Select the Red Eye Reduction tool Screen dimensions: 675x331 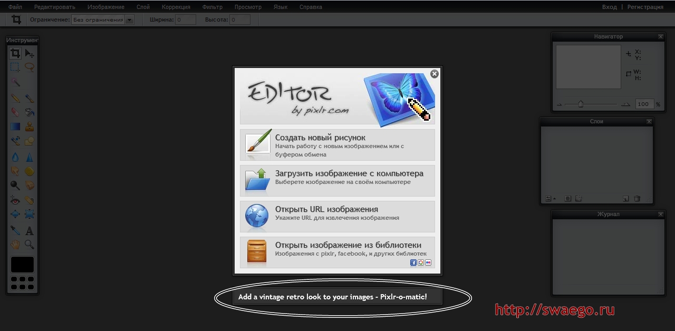point(15,200)
